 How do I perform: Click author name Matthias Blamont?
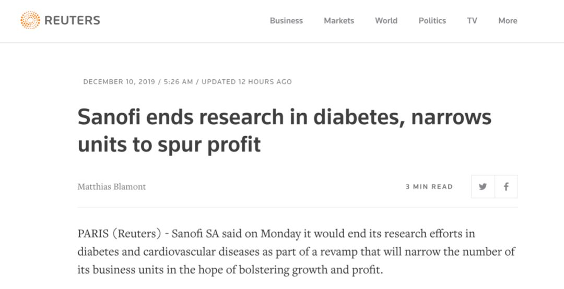click(112, 187)
